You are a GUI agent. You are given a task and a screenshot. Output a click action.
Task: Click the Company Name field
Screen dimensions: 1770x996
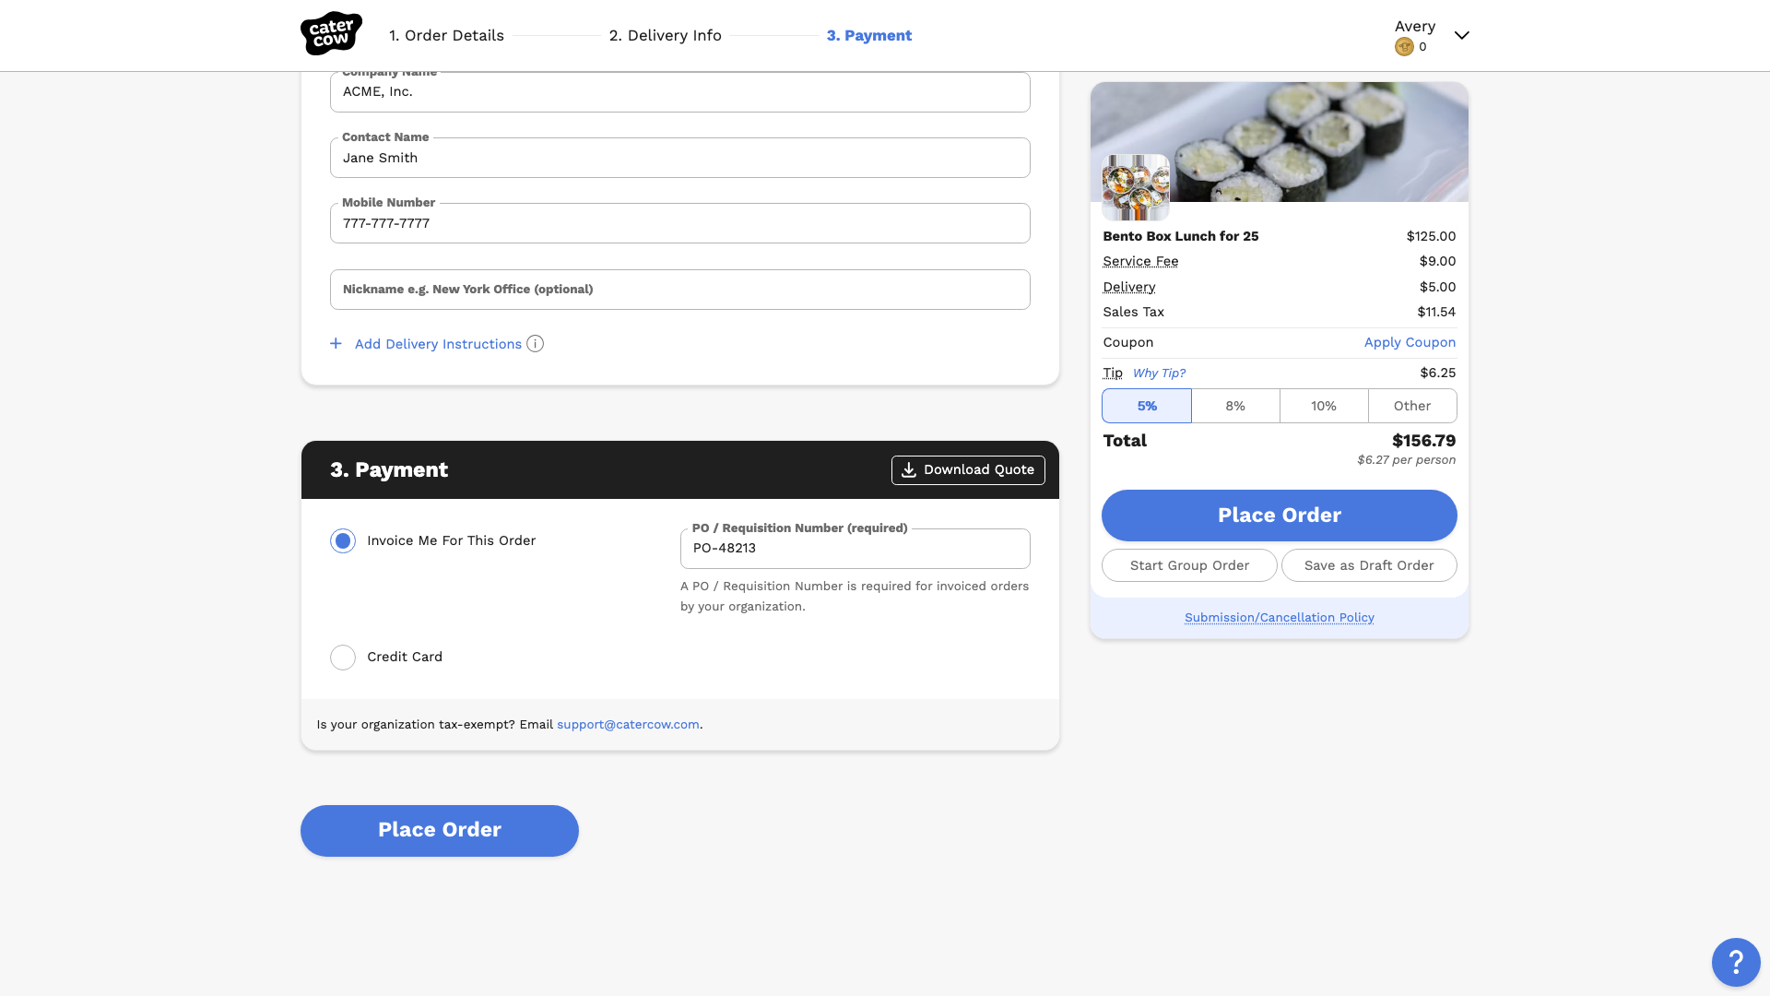(679, 92)
